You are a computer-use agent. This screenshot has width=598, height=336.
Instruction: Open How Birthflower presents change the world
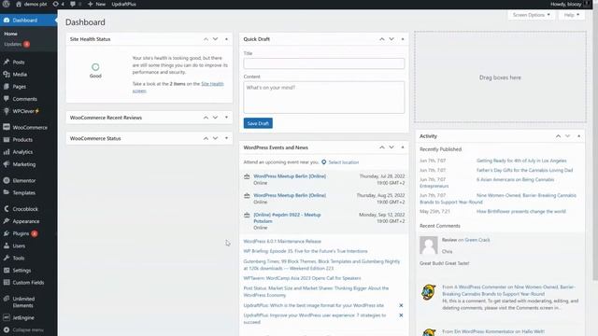pyautogui.click(x=521, y=211)
